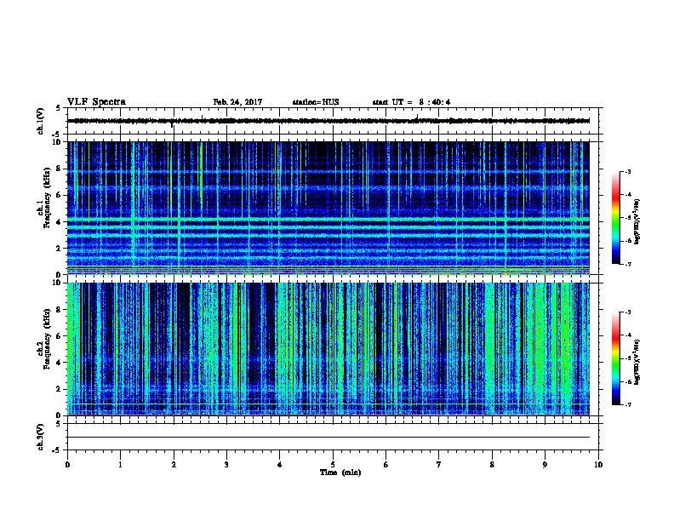Screen dimensions: 674x521
Task: Click the time axis tick label "1"
Action: pyautogui.click(x=120, y=465)
